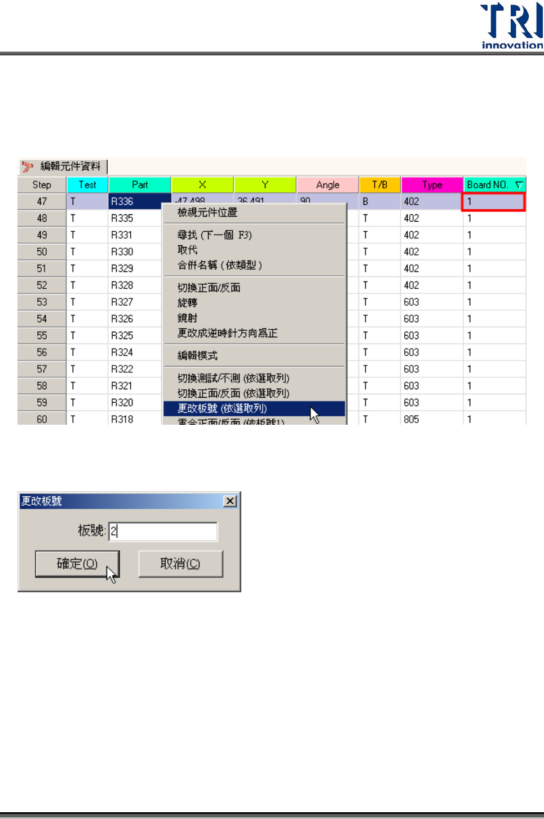This screenshot has width=544, height=819.
Task: Select 檢視元件位置 in context menu
Action: click(207, 212)
